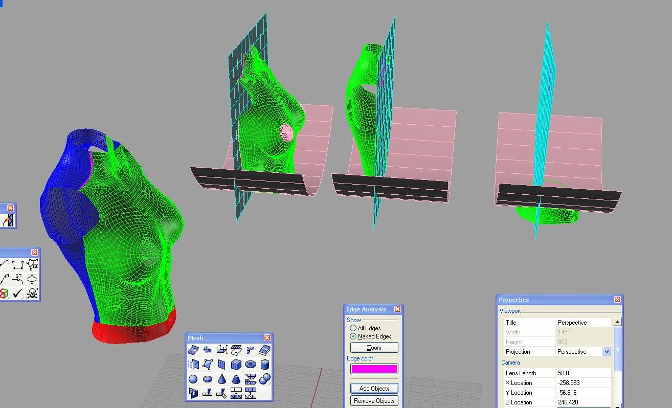Click the Remove Objects button
This screenshot has width=672, height=408.
tap(374, 401)
